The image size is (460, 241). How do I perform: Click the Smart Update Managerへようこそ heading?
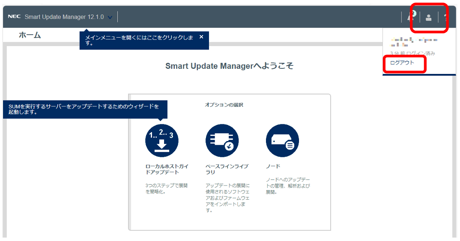coord(229,66)
